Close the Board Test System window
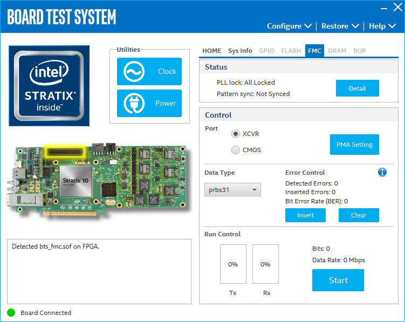This screenshot has height=322, width=405. 397,8
